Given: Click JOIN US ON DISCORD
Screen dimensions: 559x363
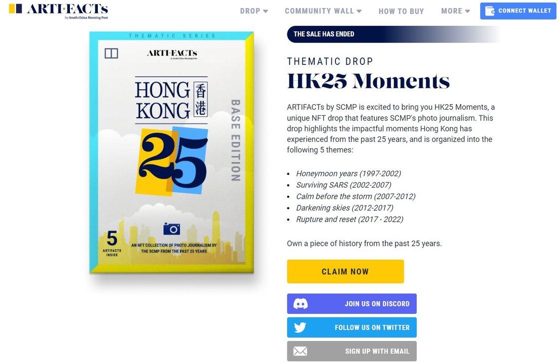Looking at the screenshot, I should coord(352,304).
